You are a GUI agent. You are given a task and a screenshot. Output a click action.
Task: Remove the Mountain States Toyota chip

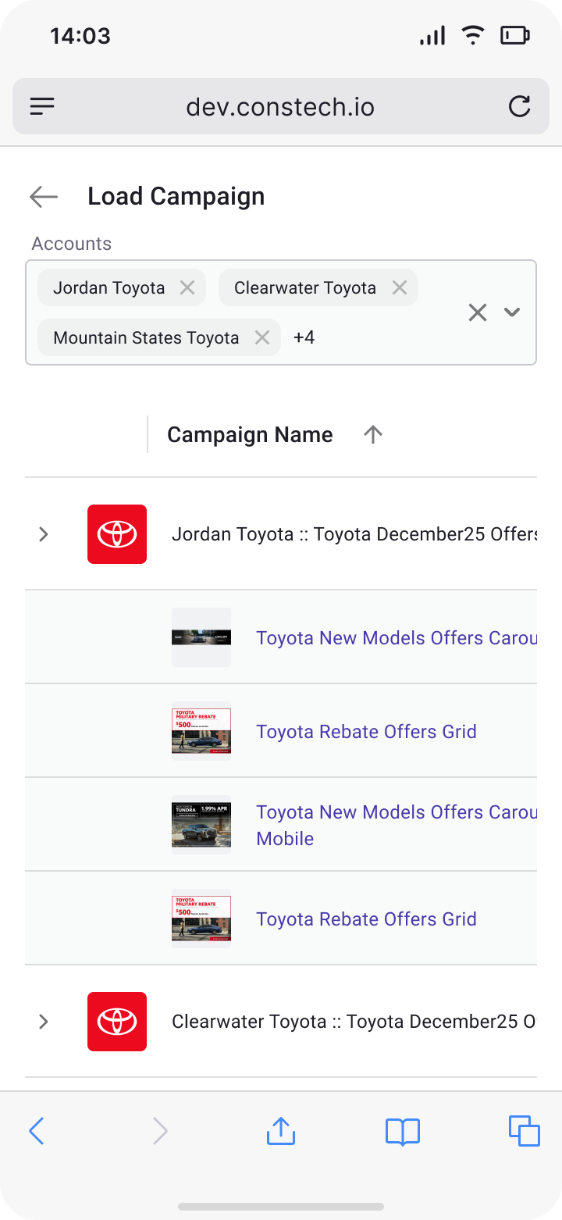coord(262,337)
